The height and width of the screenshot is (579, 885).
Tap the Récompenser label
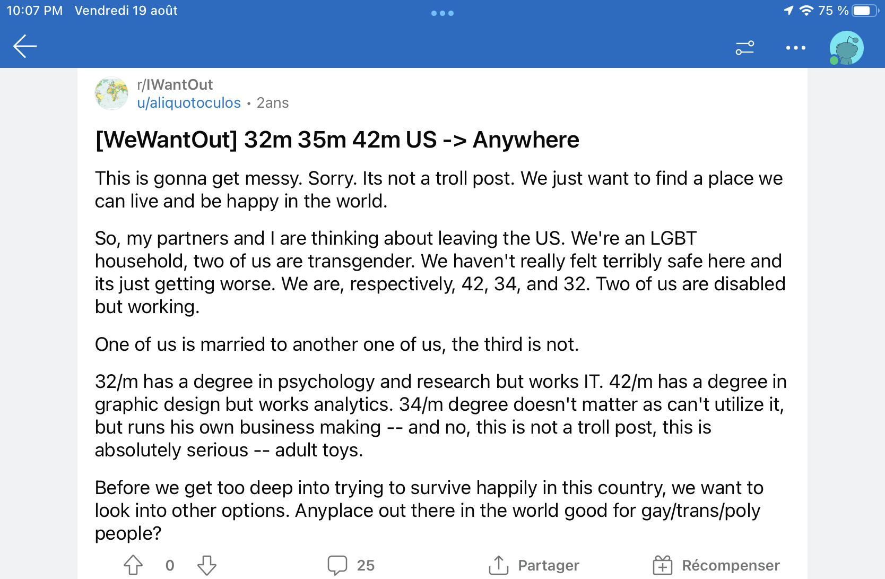pos(731,565)
